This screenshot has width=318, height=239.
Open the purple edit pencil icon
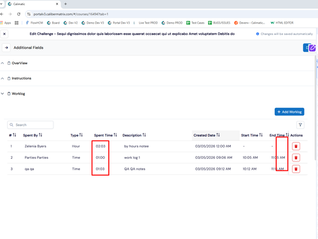click(312, 48)
